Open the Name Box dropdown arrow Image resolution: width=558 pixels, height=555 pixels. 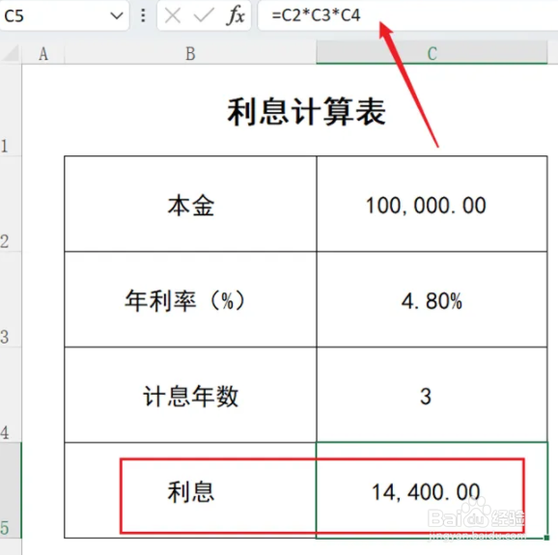tap(117, 15)
